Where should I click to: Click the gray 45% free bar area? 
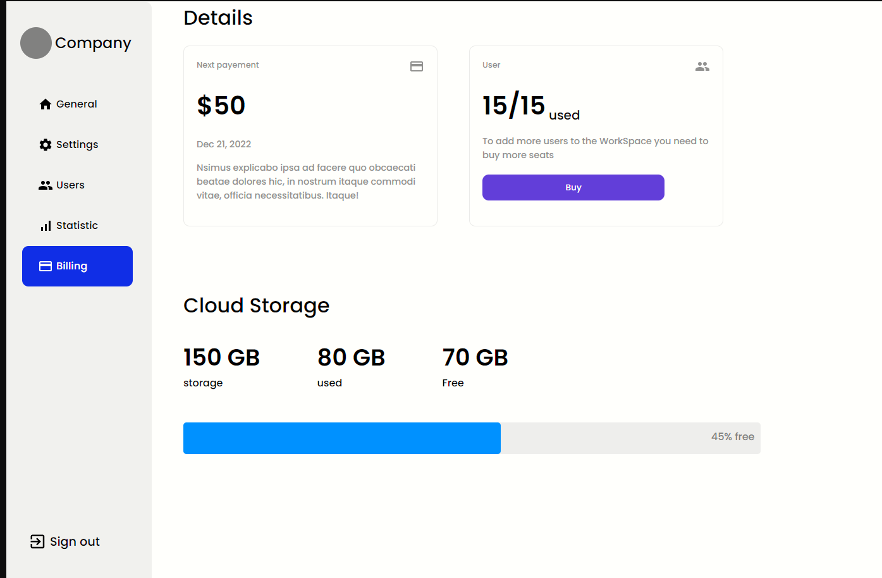click(630, 438)
